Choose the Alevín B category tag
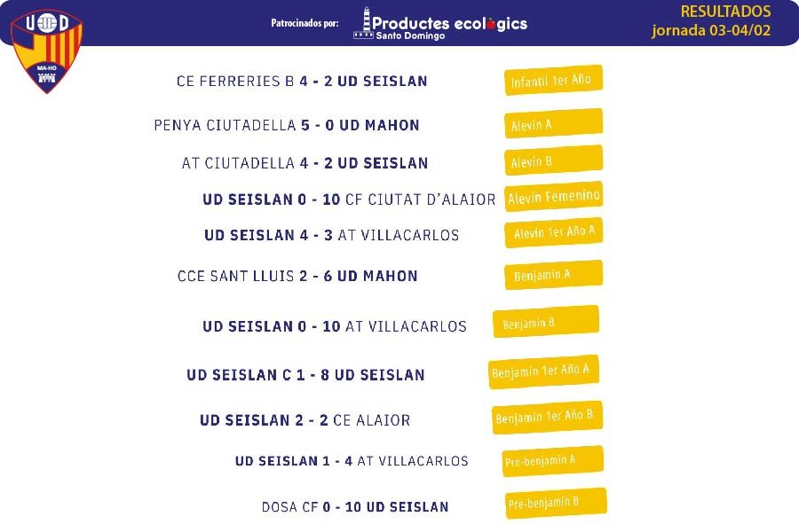Screen dimensions: 799x532 (553, 160)
